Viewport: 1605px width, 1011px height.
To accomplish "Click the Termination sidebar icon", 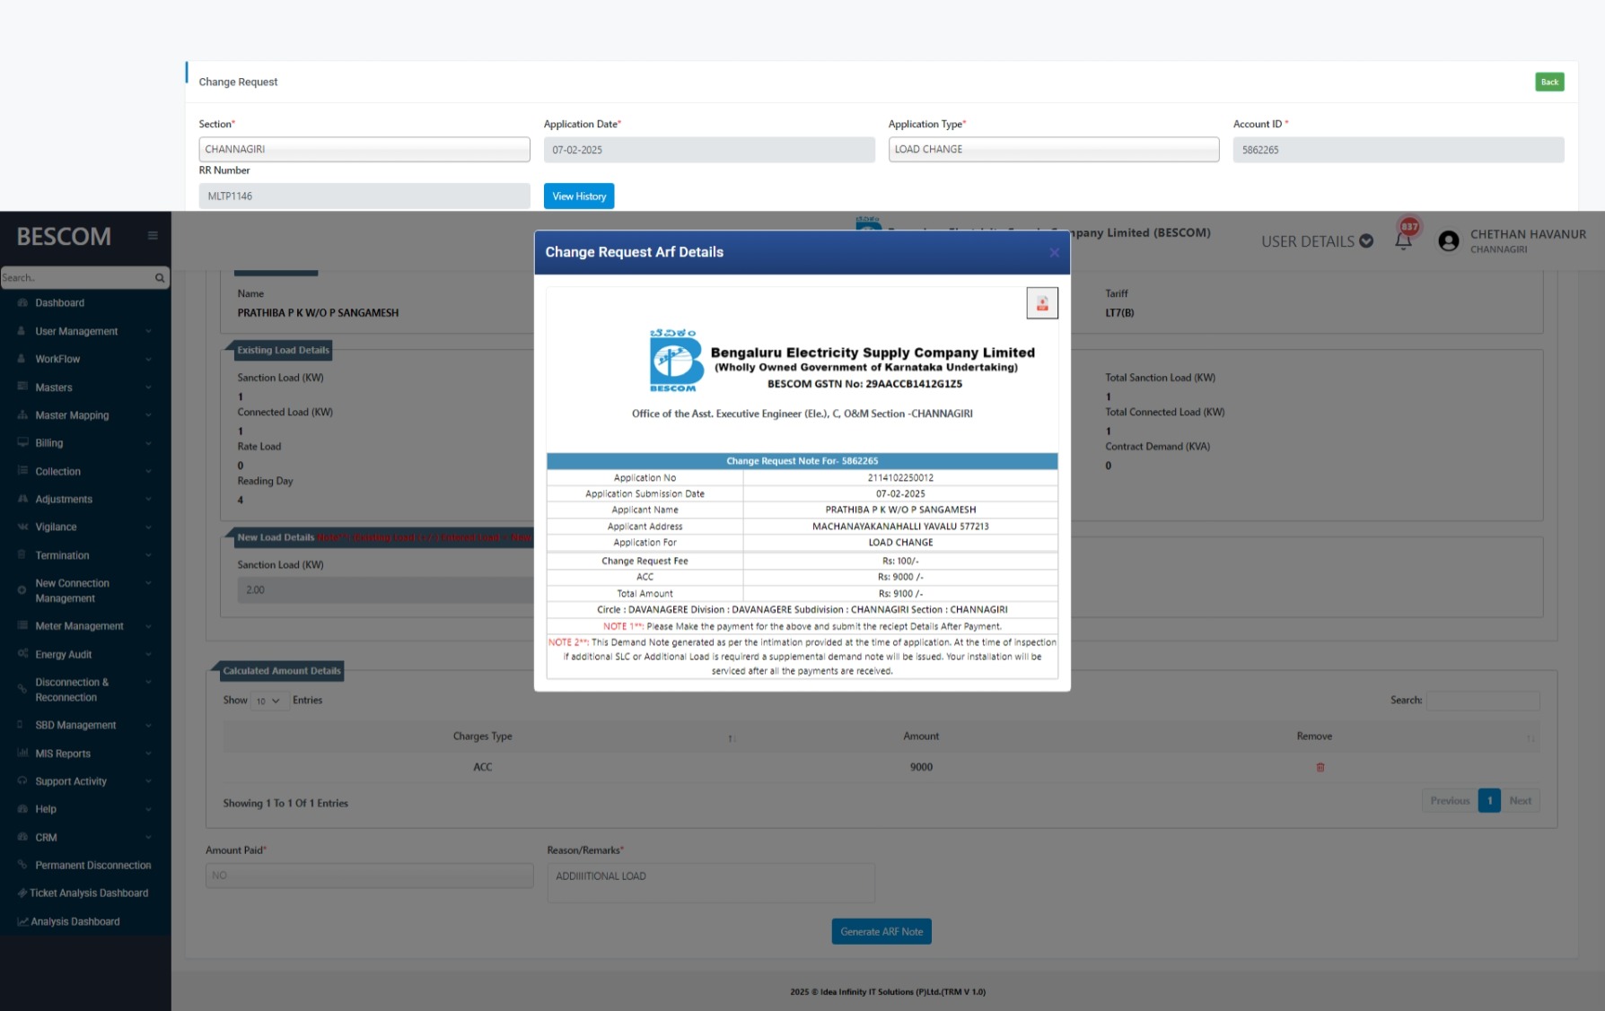I will tap(22, 555).
